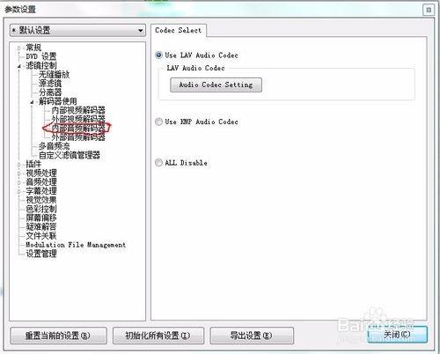Select 屏幕偏移 in settings tree
This screenshot has height=354, width=440.
point(41,218)
